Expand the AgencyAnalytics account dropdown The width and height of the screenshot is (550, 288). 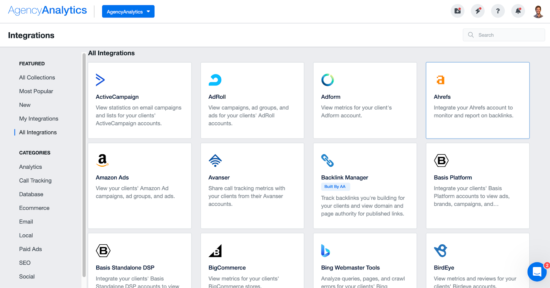click(x=128, y=11)
